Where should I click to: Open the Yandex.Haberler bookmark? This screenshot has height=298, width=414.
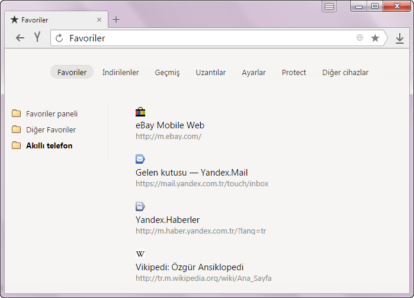coord(168,220)
